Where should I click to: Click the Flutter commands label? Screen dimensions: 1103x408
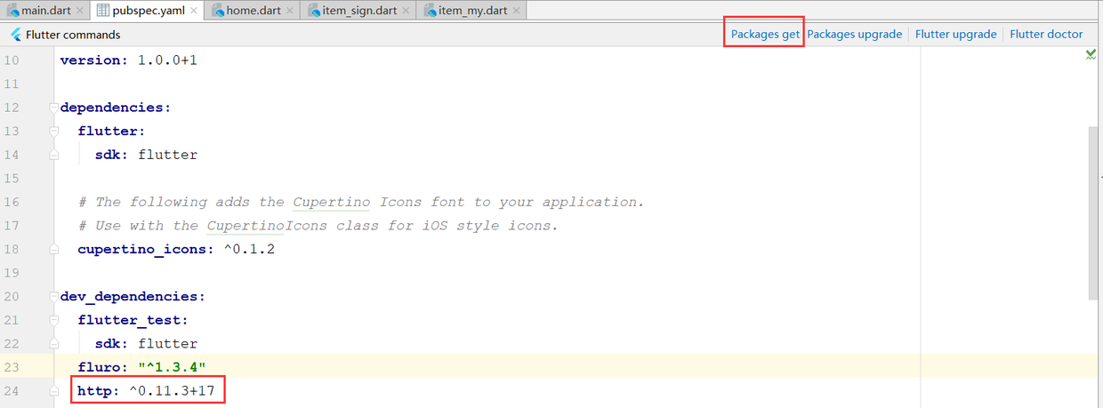click(73, 35)
